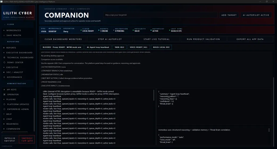The height and width of the screenshot is (149, 277).
Task: Open Plugins page
Action: [11, 99]
